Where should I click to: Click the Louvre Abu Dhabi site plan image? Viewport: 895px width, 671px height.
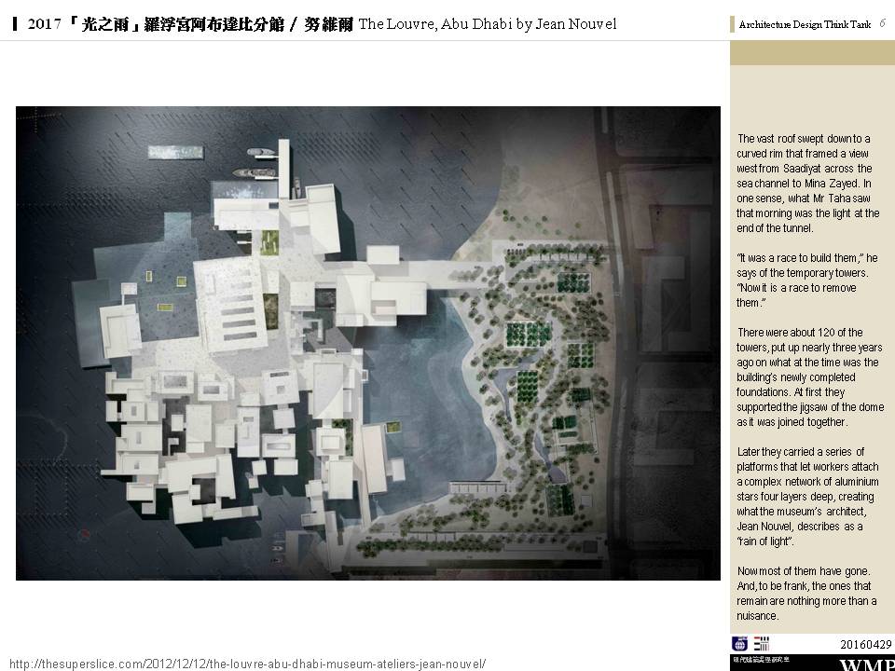(367, 342)
